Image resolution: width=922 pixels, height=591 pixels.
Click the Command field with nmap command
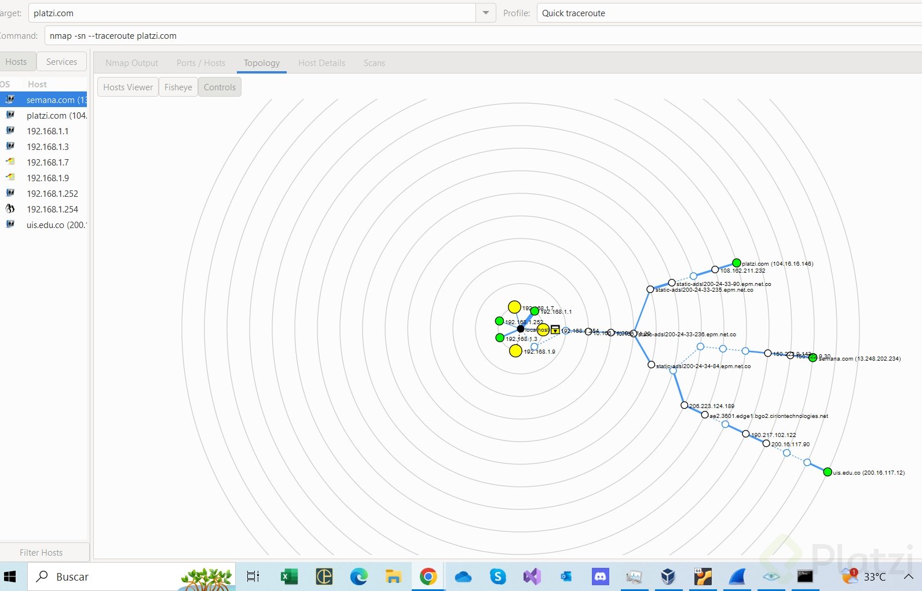point(483,35)
